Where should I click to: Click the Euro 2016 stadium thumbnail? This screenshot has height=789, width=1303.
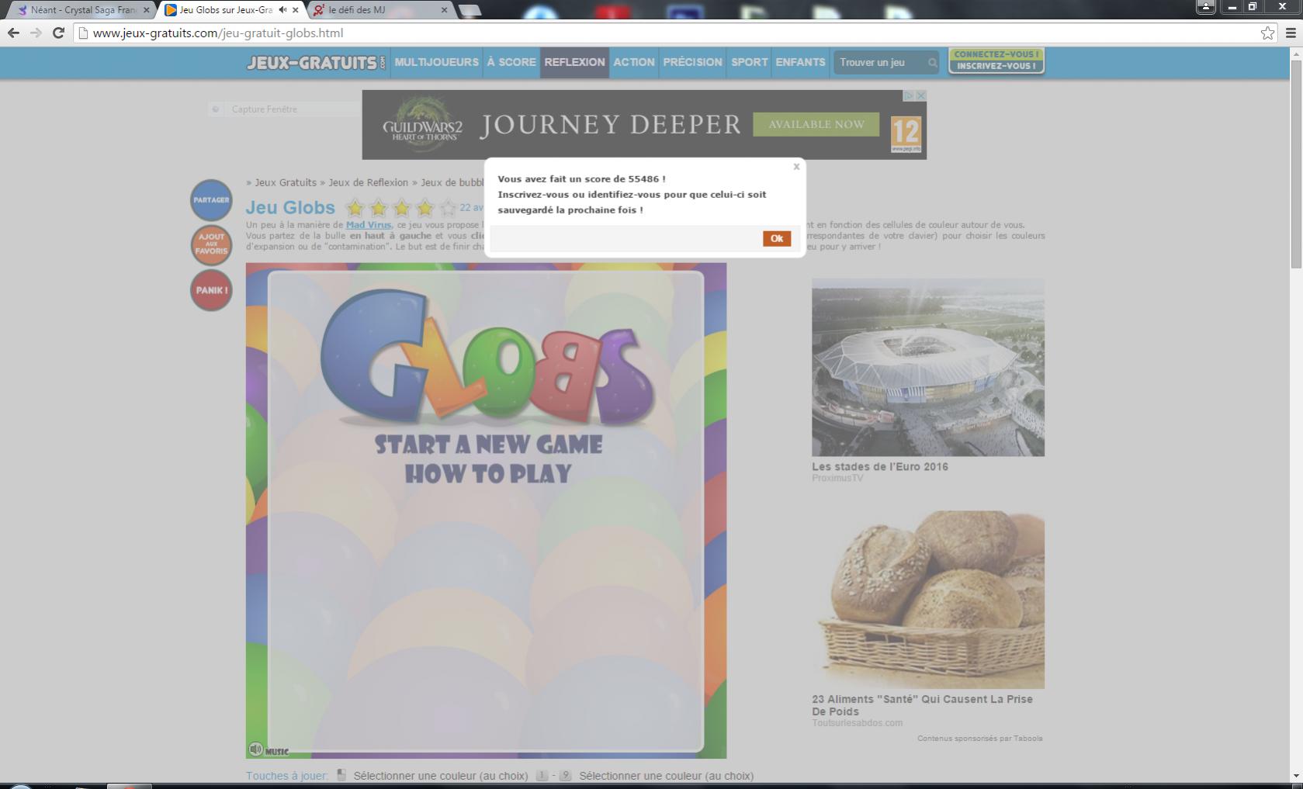(927, 367)
